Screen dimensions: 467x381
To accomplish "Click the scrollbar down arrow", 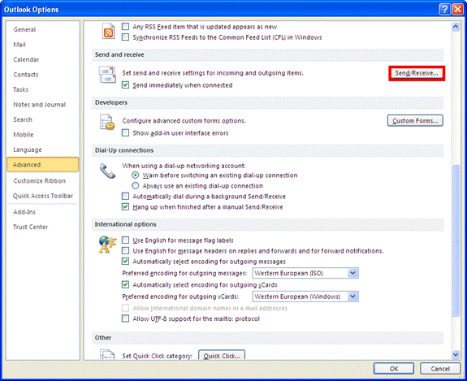I will [456, 354].
